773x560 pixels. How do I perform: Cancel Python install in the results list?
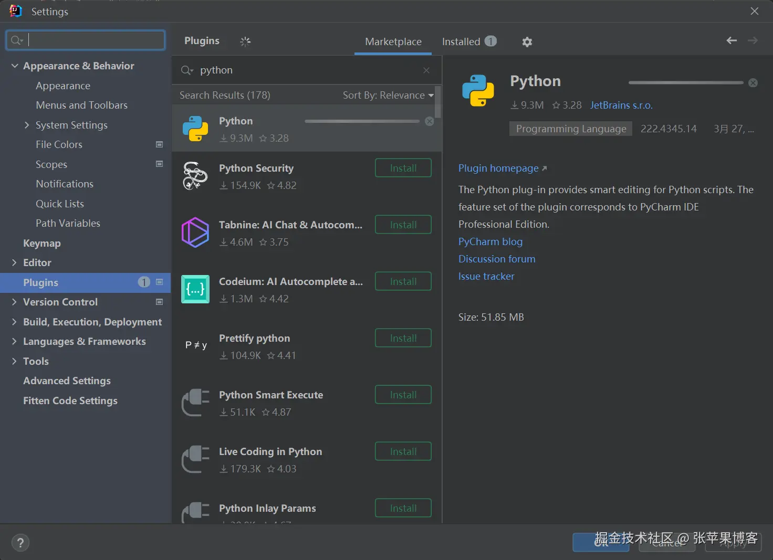click(x=429, y=121)
